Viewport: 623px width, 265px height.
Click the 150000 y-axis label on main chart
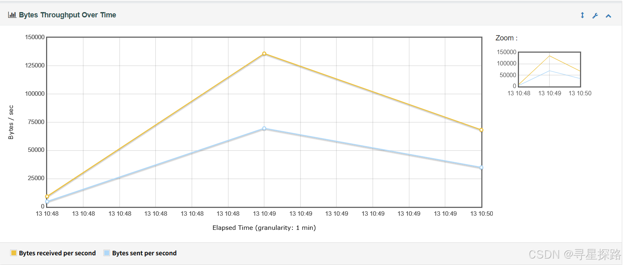(35, 37)
